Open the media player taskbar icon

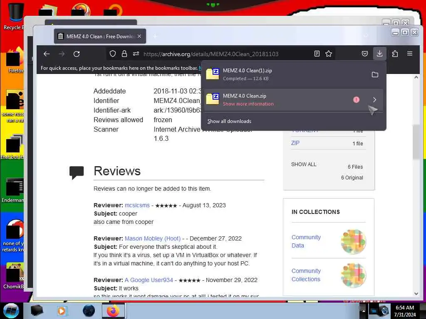[x=62, y=311]
